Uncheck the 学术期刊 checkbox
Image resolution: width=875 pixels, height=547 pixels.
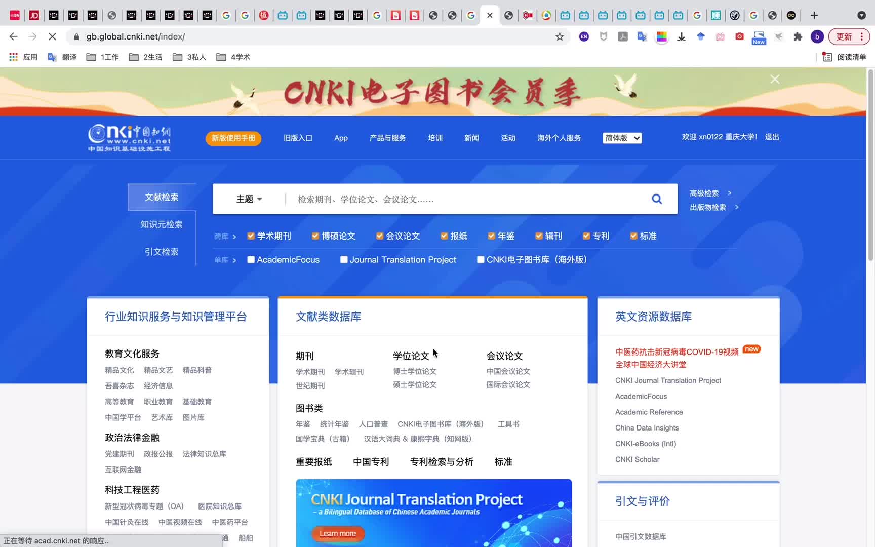[x=251, y=236]
